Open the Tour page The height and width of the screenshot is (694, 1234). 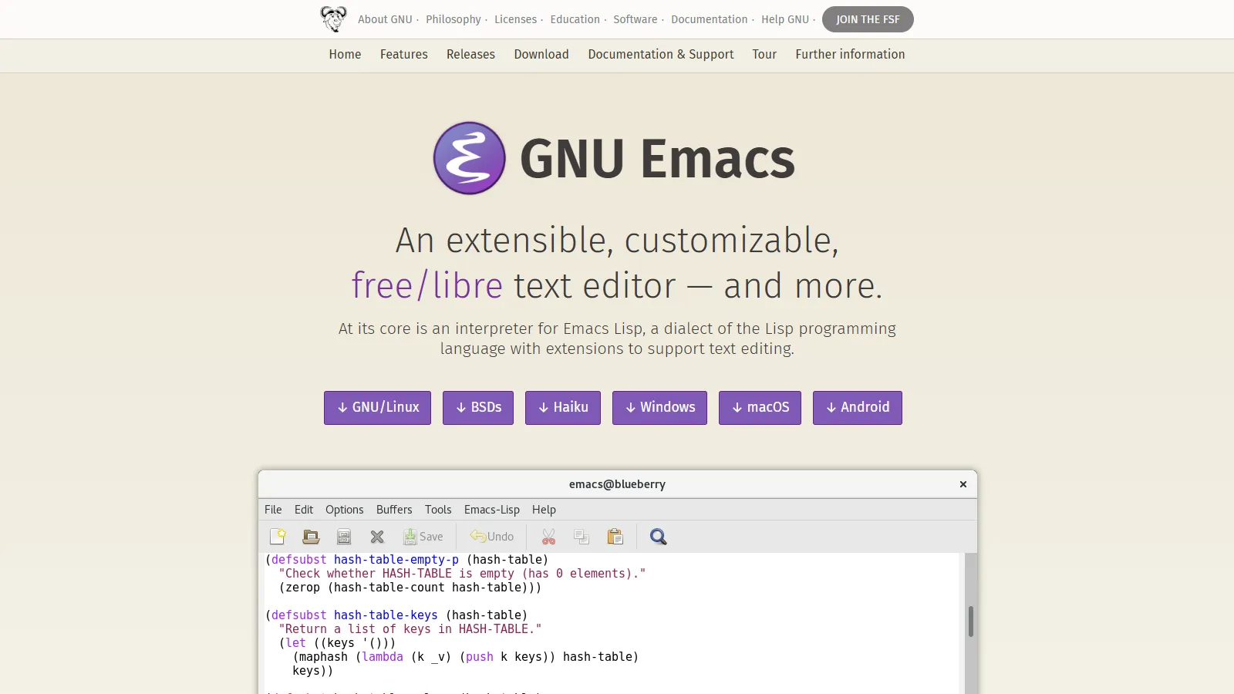[764, 54]
